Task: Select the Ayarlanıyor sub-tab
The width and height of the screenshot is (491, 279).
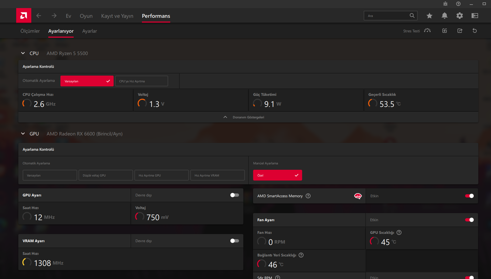Action: pos(61,31)
